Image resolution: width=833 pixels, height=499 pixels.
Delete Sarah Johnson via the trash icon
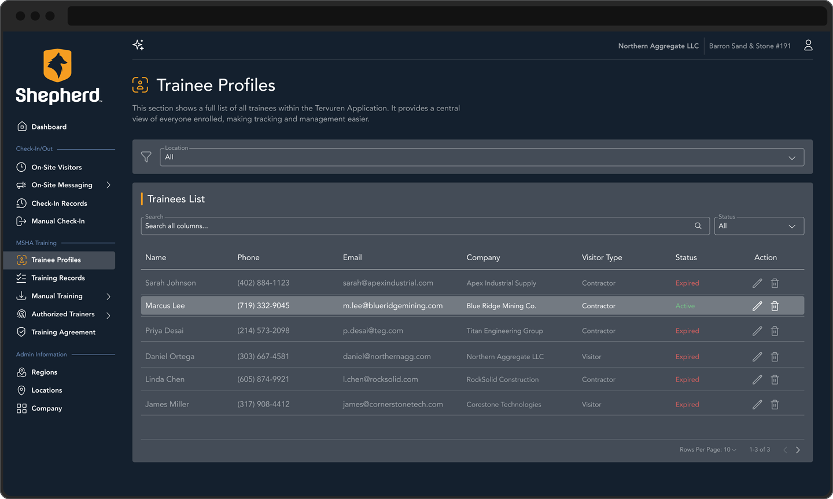775,283
